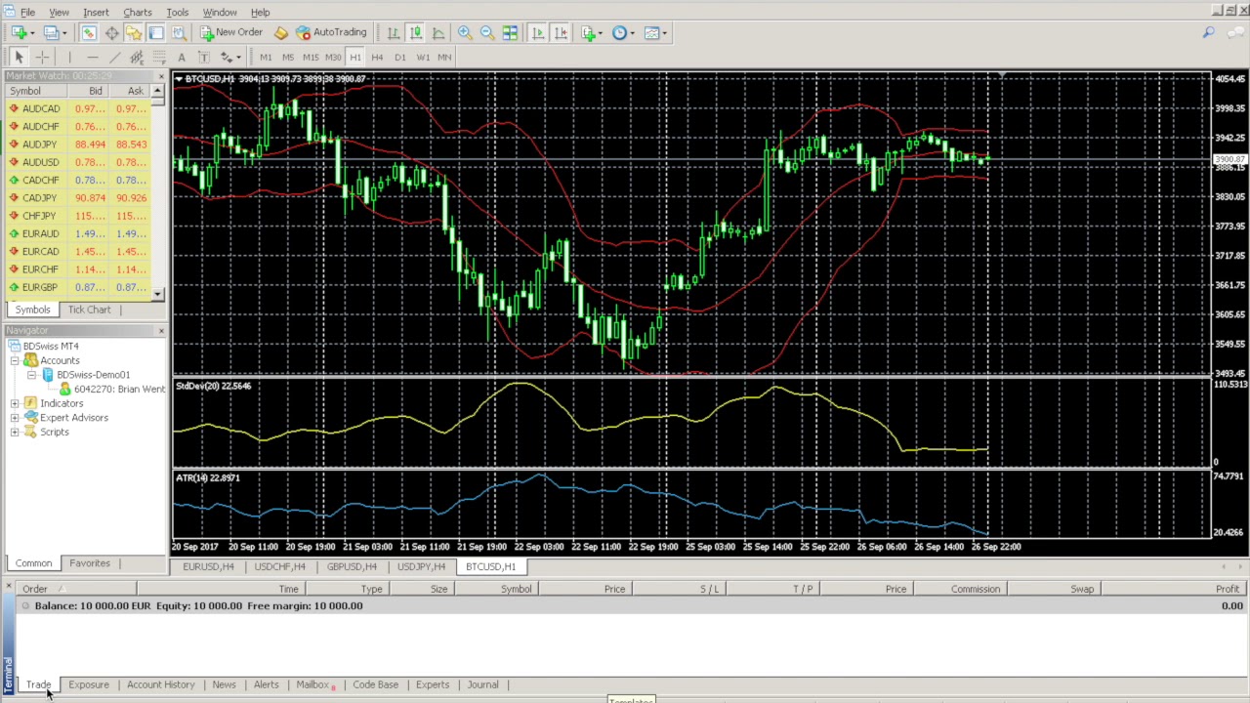Select the Cursor pointer tool

coord(19,57)
